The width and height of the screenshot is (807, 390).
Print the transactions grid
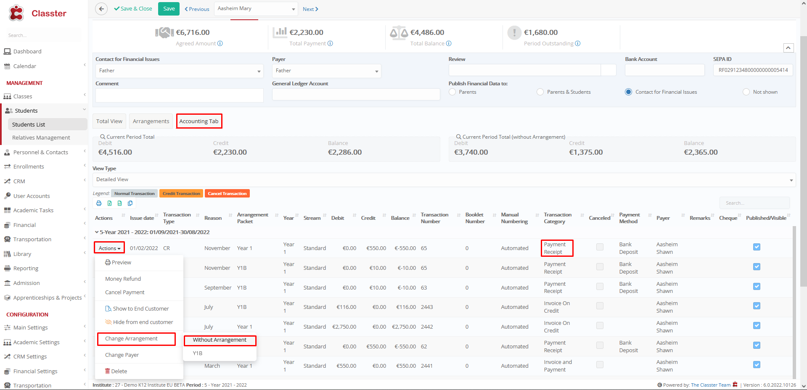[x=99, y=203]
